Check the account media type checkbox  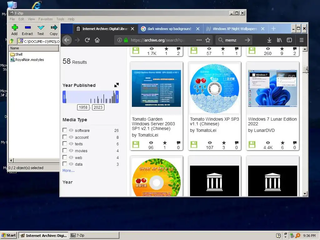(65, 137)
